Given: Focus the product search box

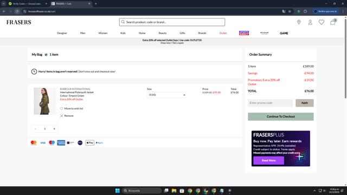Looking at the screenshot, I should [x=172, y=22].
